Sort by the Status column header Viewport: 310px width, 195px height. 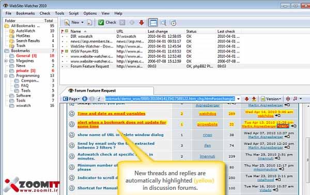pyautogui.click(x=191, y=31)
